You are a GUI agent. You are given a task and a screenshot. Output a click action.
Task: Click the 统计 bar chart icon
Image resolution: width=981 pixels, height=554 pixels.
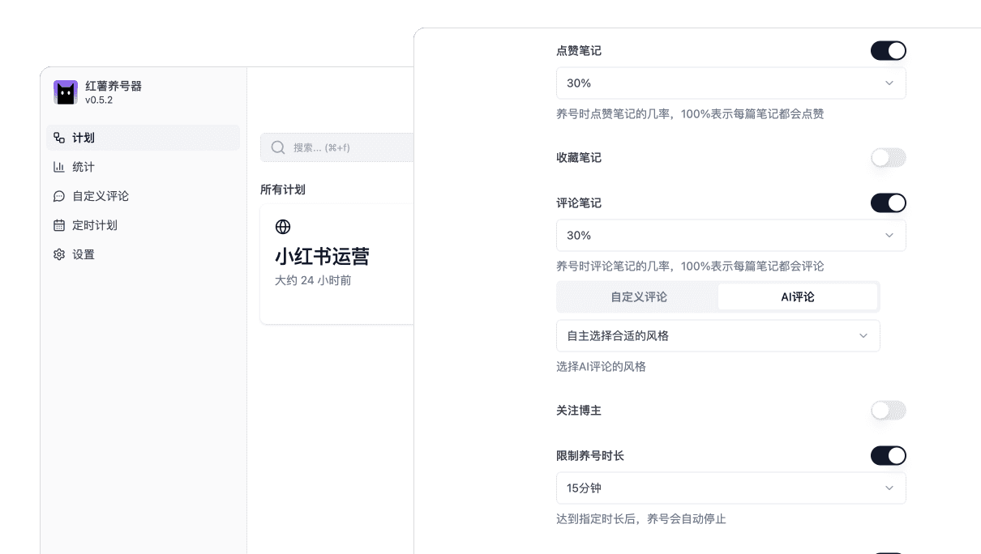(x=59, y=167)
